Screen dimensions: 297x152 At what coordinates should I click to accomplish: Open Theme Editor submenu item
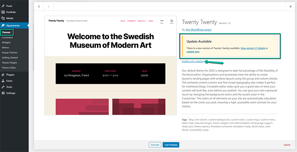coord(9,68)
